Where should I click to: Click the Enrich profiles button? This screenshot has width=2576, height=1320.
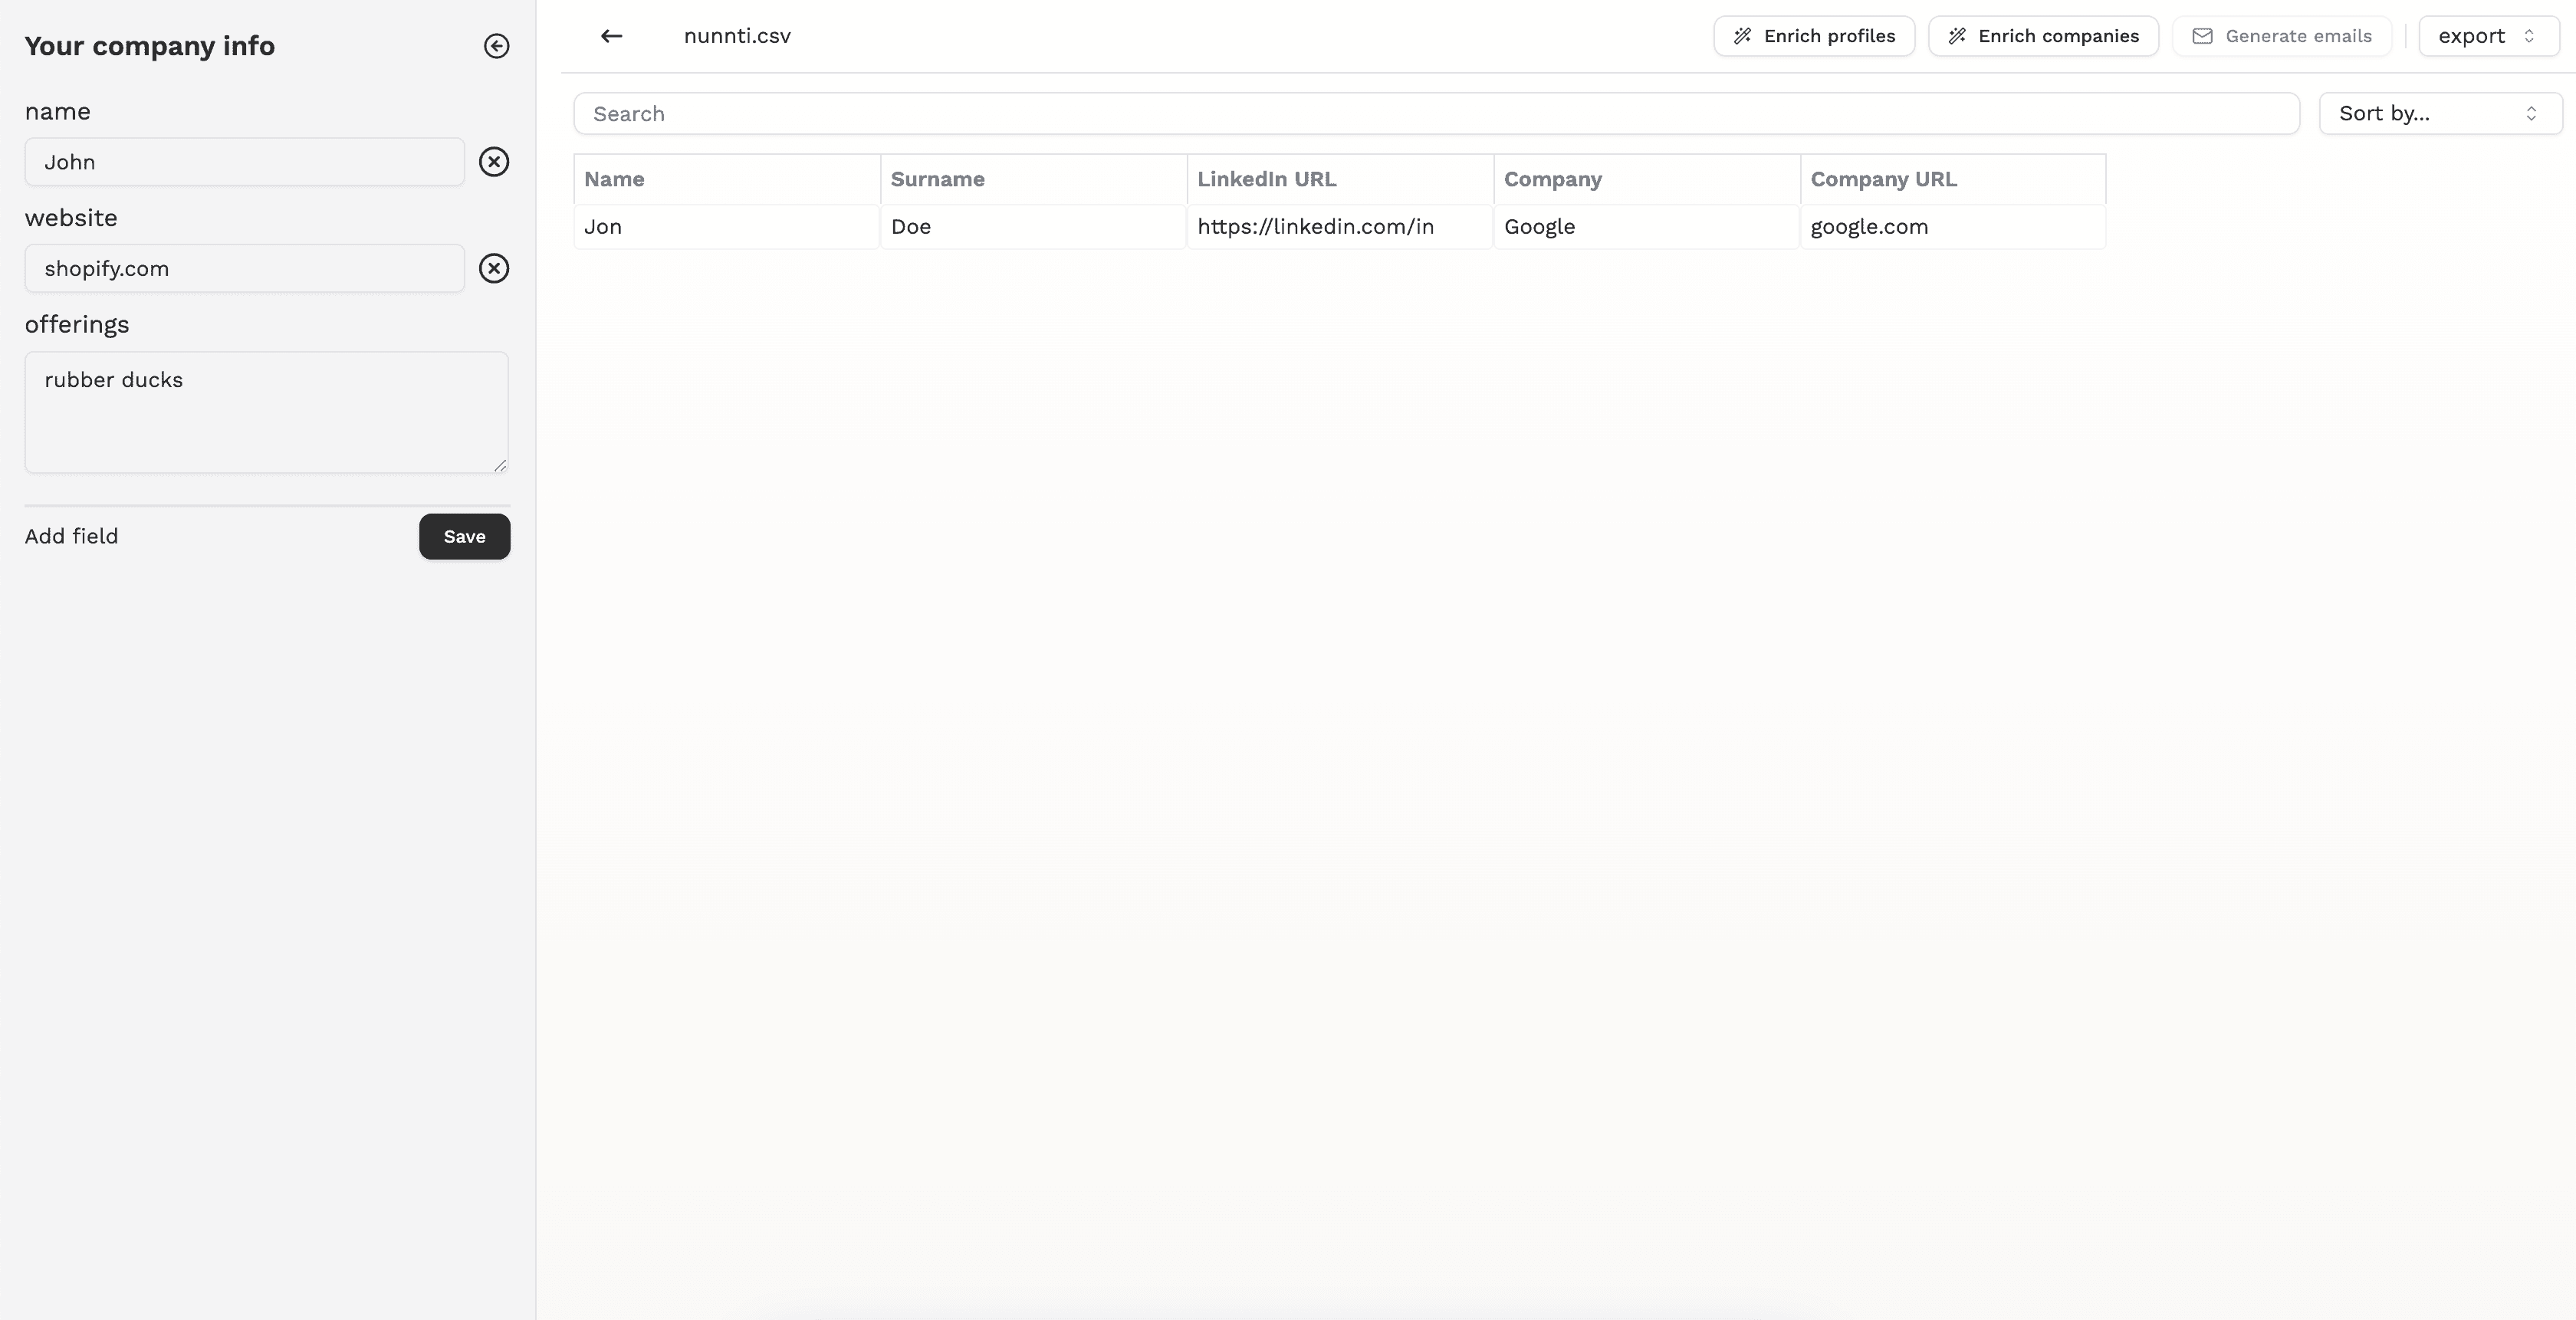tap(1814, 36)
